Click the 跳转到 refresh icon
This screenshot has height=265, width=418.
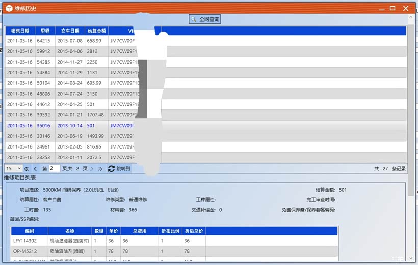pos(111,168)
